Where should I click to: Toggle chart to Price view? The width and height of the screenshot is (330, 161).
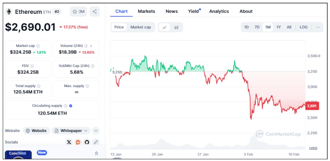119,27
